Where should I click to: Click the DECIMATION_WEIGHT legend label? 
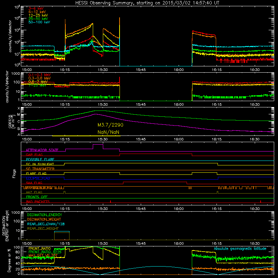click(44, 219)
